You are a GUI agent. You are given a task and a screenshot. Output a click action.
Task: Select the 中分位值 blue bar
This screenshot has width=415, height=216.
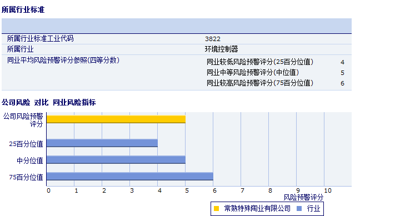coord(116,160)
